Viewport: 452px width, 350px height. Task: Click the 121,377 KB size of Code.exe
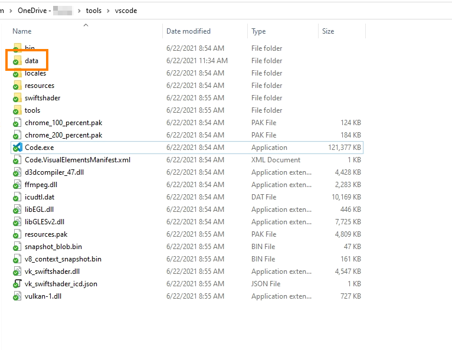pyautogui.click(x=345, y=148)
